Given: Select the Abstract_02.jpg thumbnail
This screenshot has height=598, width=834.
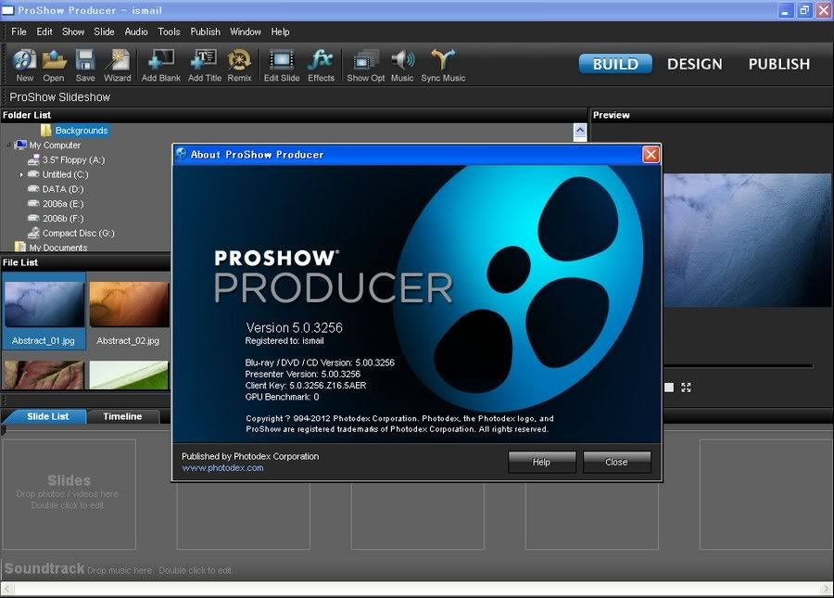Looking at the screenshot, I should coord(128,312).
